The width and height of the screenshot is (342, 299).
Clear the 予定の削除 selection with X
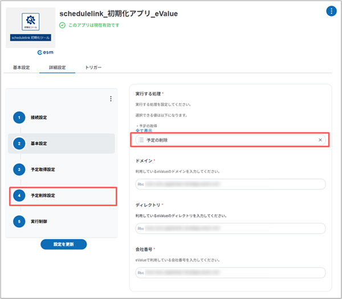(320, 140)
